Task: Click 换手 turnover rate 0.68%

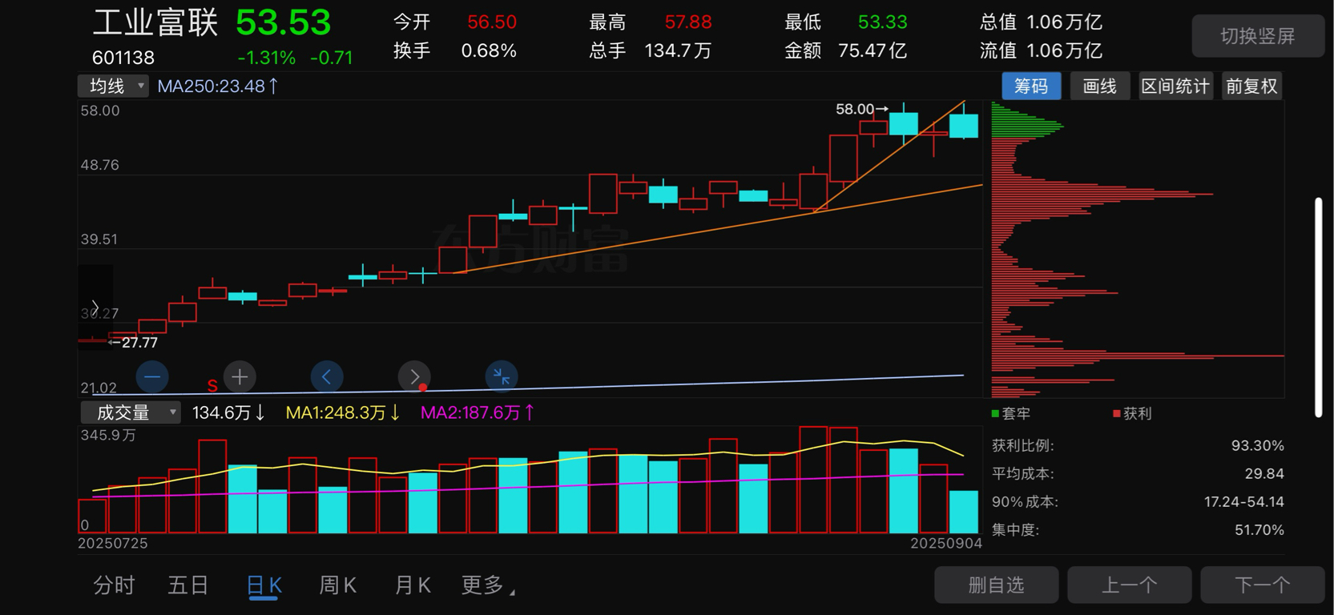Action: tap(489, 51)
